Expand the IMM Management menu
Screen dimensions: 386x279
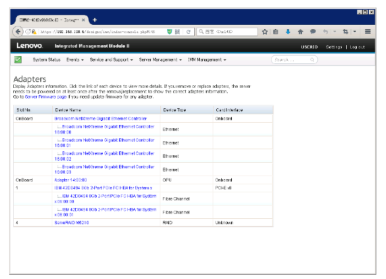point(207,59)
